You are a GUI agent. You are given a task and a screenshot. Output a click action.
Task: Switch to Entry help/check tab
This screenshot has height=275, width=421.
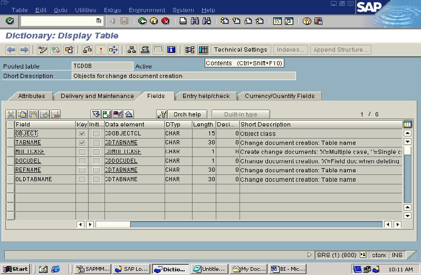click(x=206, y=96)
